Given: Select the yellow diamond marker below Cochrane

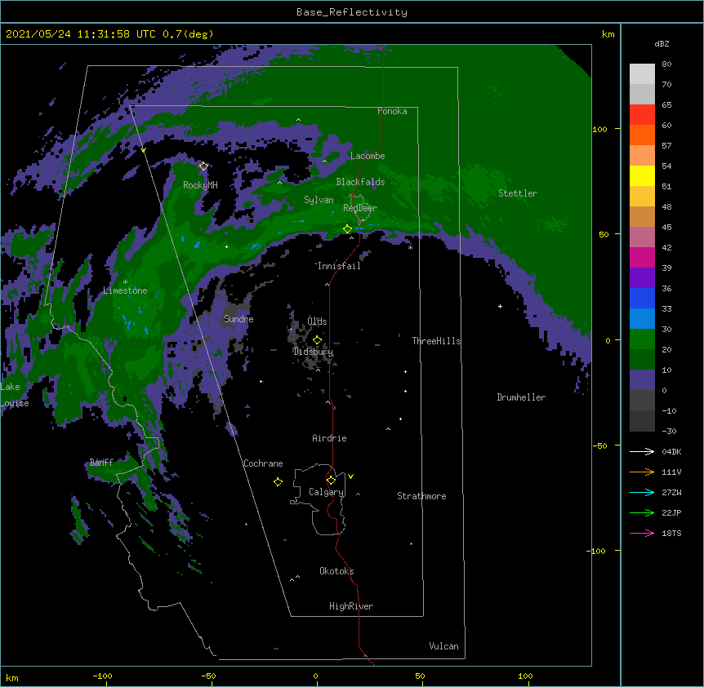Looking at the screenshot, I should click(x=278, y=481).
